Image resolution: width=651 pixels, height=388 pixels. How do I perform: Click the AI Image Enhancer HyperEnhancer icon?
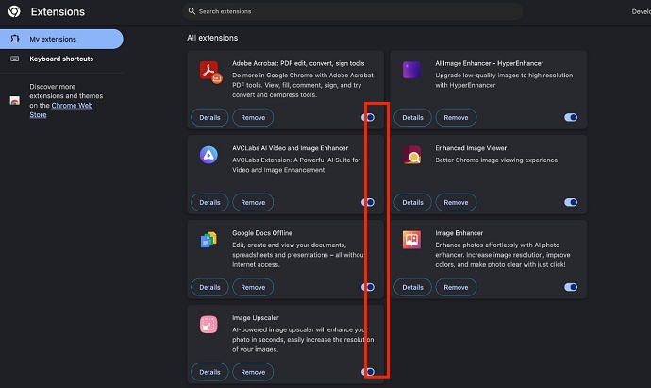tap(412, 70)
